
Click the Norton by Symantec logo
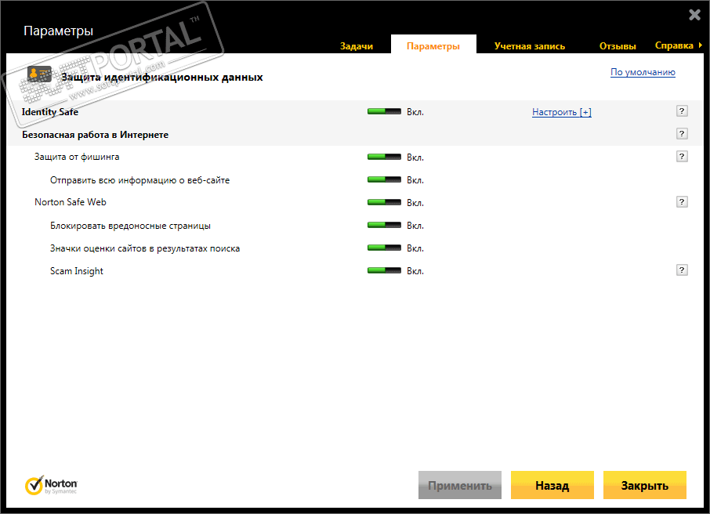click(x=51, y=486)
